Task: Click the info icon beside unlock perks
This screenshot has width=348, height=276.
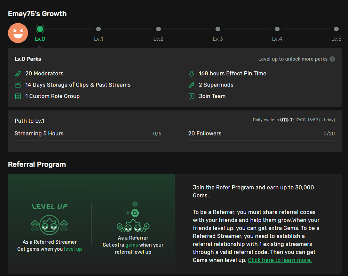Action: pos(332,59)
